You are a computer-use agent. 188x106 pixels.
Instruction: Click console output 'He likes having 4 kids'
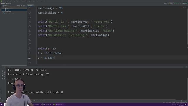(27, 70)
